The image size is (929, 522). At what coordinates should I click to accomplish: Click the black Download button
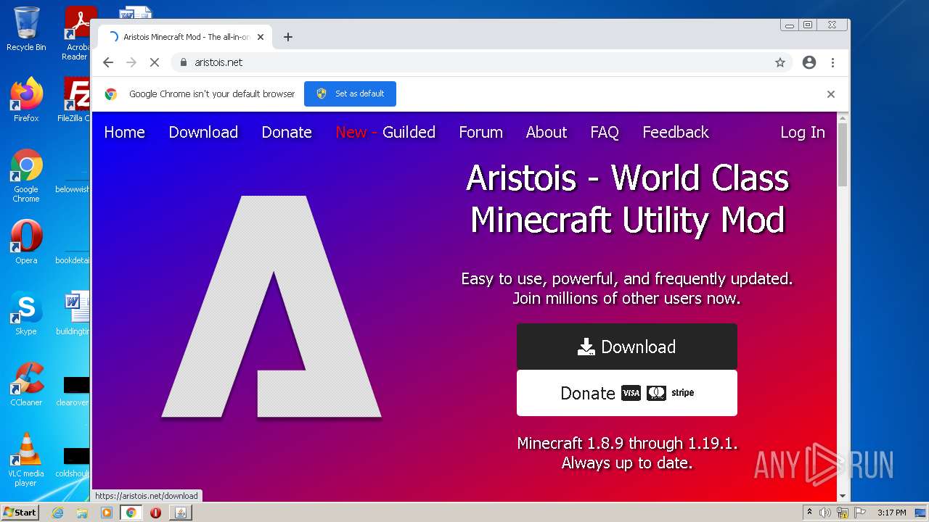[x=627, y=347]
